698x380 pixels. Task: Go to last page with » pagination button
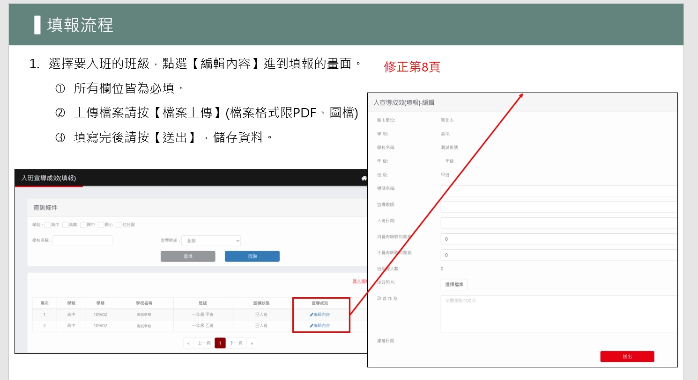click(252, 343)
